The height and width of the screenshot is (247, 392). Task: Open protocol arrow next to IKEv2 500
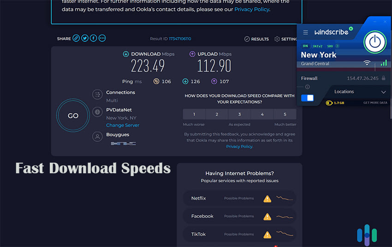point(337,46)
